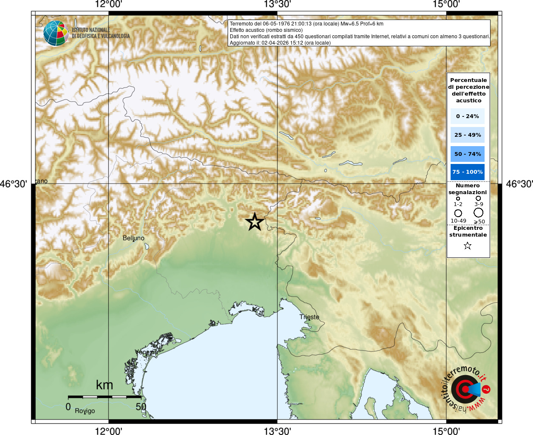Screen dimensions: 533x435
Task: Click the 'km' scale unit label
Action: [104, 385]
